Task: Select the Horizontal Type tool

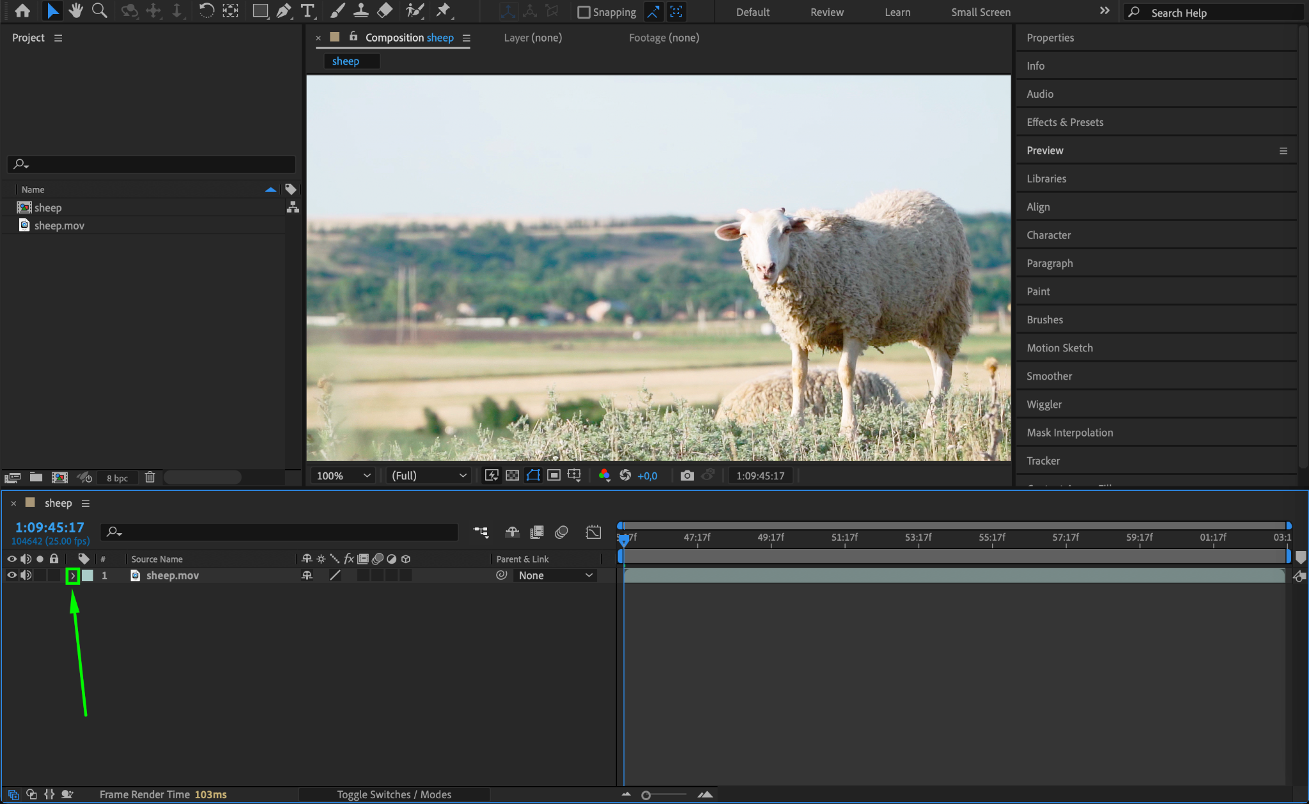Action: 307,11
